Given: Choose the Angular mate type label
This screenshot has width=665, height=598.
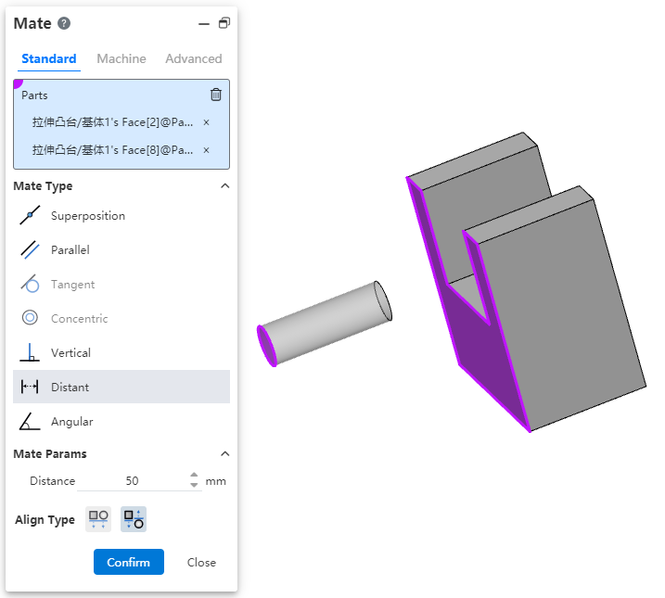Looking at the screenshot, I should point(71,422).
